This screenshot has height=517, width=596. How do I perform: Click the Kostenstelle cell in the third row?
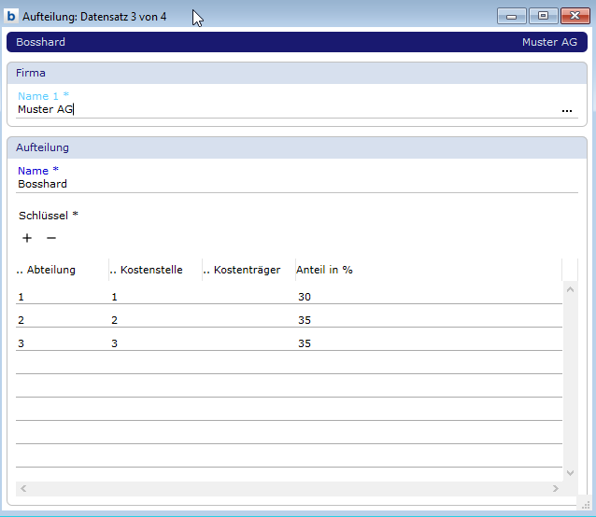pyautogui.click(x=155, y=343)
